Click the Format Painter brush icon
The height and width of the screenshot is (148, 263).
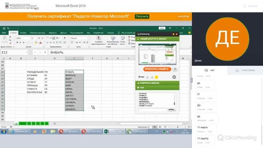(10, 43)
